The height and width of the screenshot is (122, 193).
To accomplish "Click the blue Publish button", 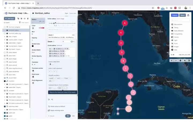I will click(175, 15).
